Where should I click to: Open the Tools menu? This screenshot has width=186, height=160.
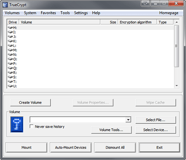[65, 13]
